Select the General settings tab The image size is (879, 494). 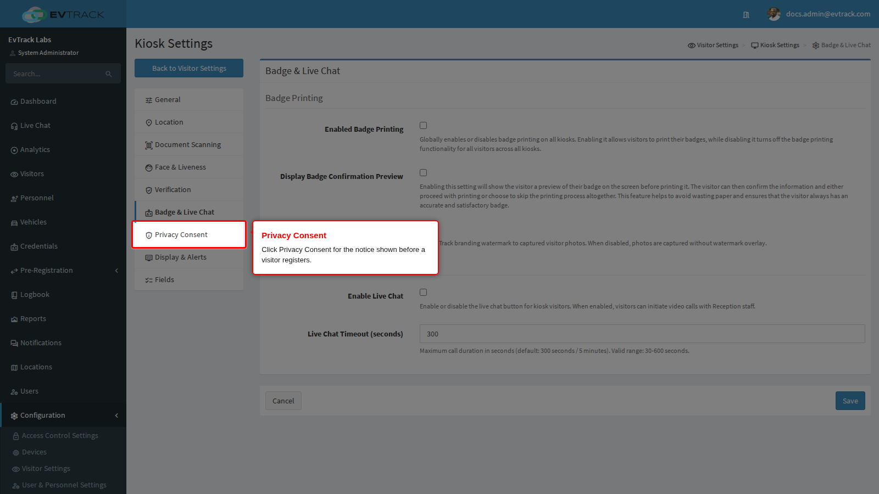pyautogui.click(x=189, y=100)
